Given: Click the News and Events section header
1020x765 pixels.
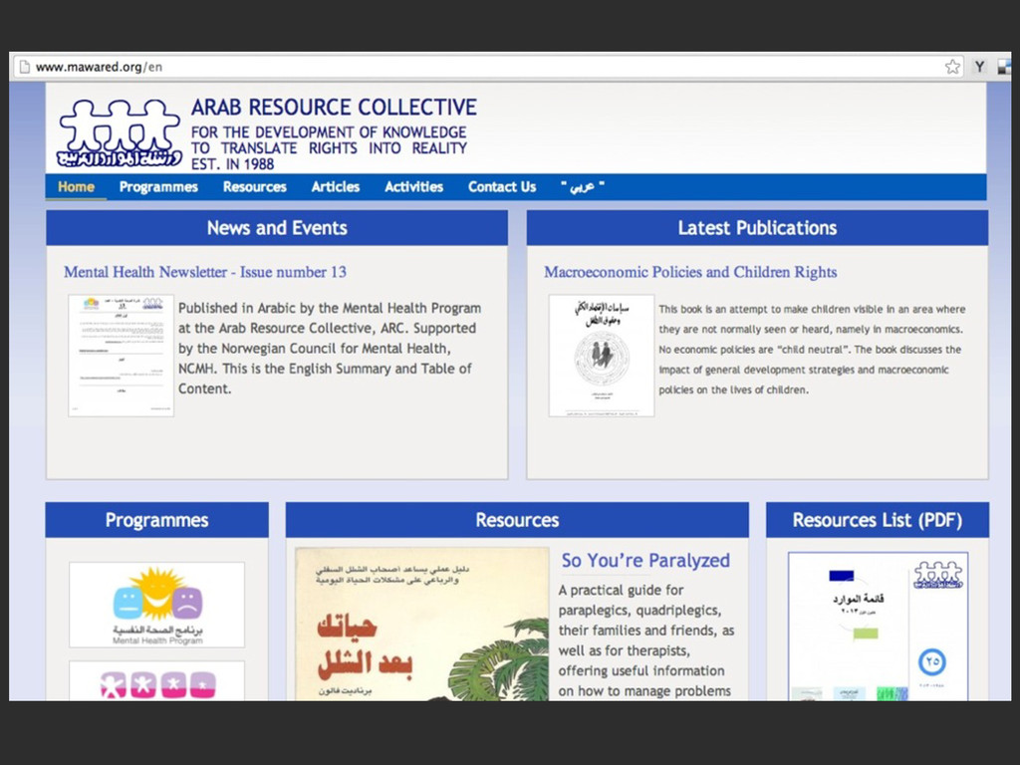Looking at the screenshot, I should tap(277, 228).
